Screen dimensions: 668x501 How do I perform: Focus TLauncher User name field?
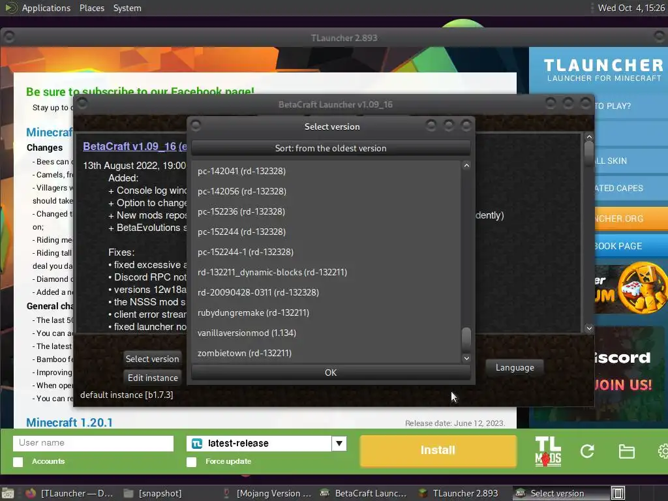93,443
